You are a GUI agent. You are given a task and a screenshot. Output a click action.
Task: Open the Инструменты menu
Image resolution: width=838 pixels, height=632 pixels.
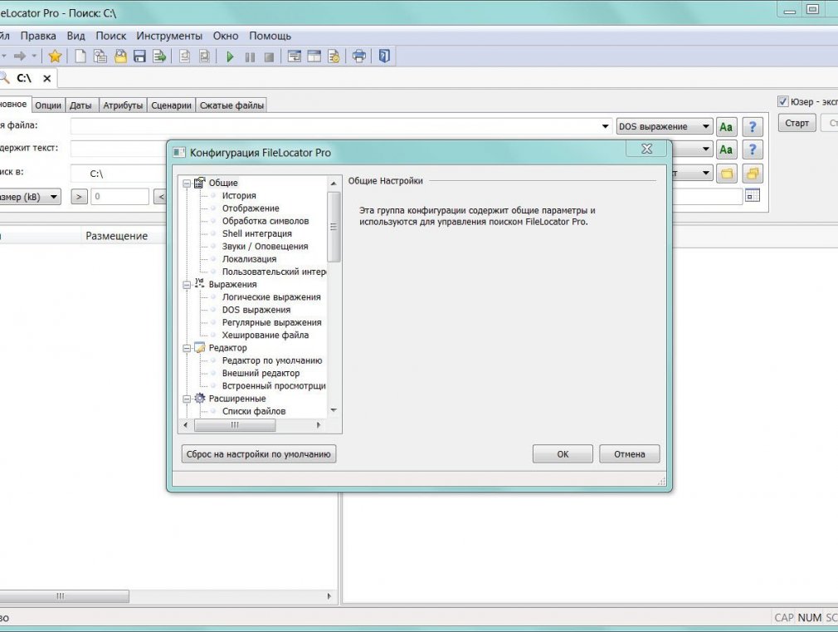[169, 36]
